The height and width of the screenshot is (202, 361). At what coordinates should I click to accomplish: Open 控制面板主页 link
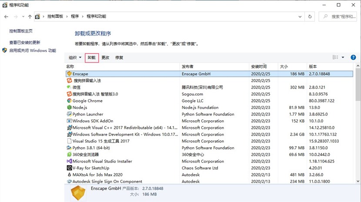pyautogui.click(x=21, y=31)
